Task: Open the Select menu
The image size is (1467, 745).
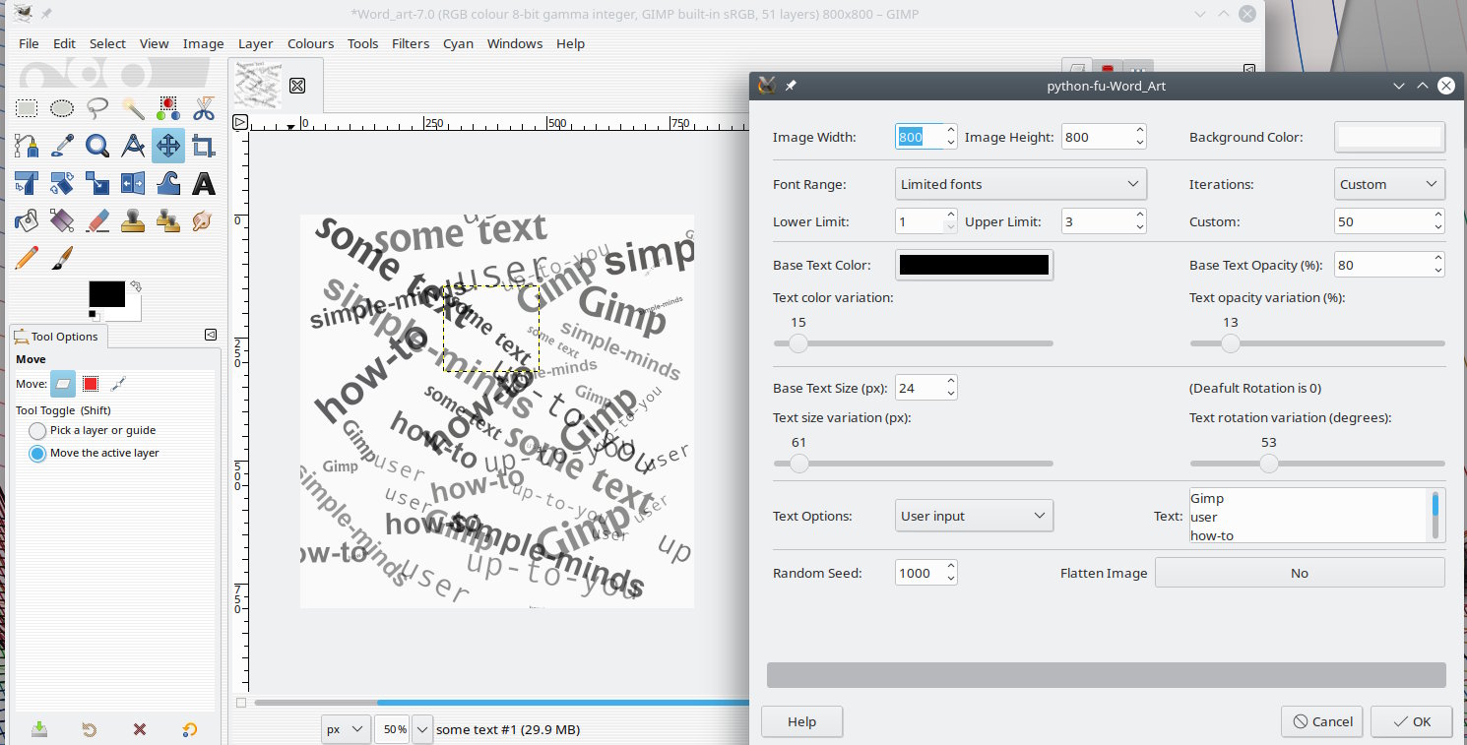Action: (107, 43)
